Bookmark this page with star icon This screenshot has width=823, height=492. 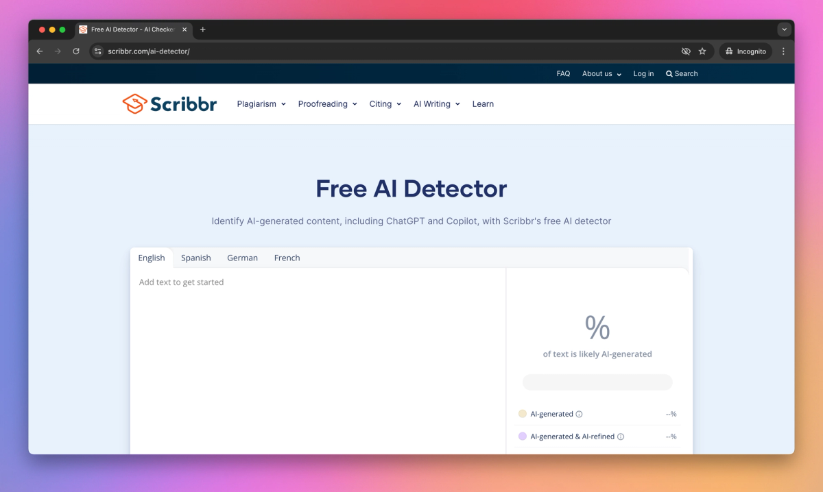click(702, 51)
